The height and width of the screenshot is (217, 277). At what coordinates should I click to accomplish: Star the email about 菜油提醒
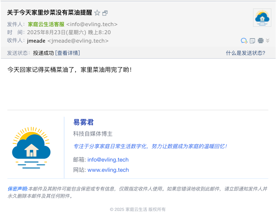pyautogui.click(x=97, y=13)
